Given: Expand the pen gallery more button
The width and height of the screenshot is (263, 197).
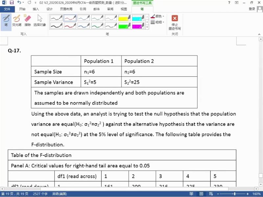Looking at the screenshot, I should [147, 27].
